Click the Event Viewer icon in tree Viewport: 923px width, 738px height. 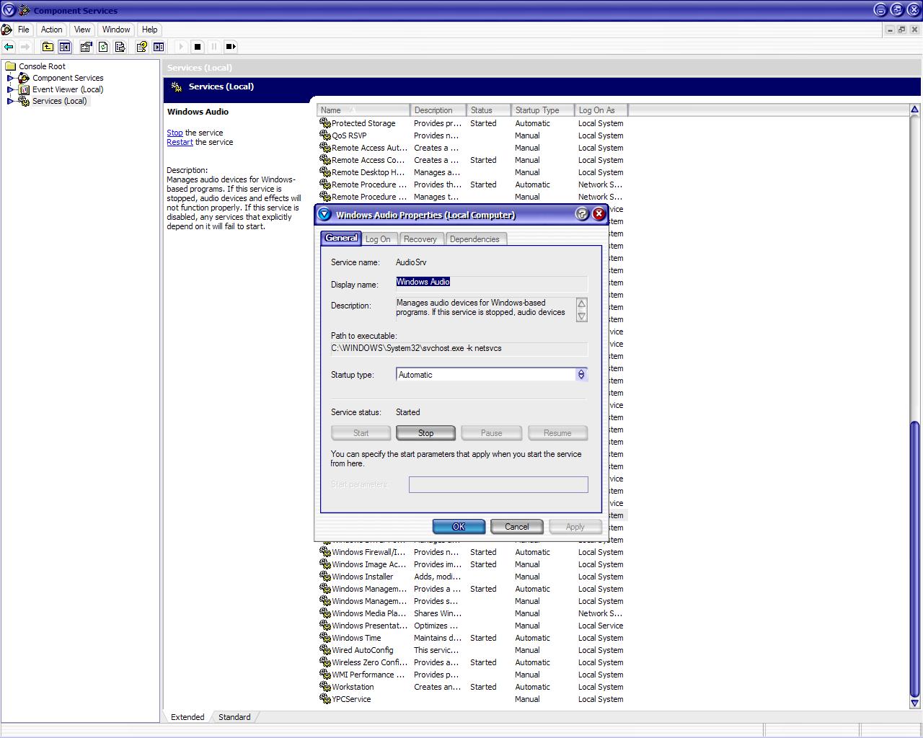coord(24,89)
